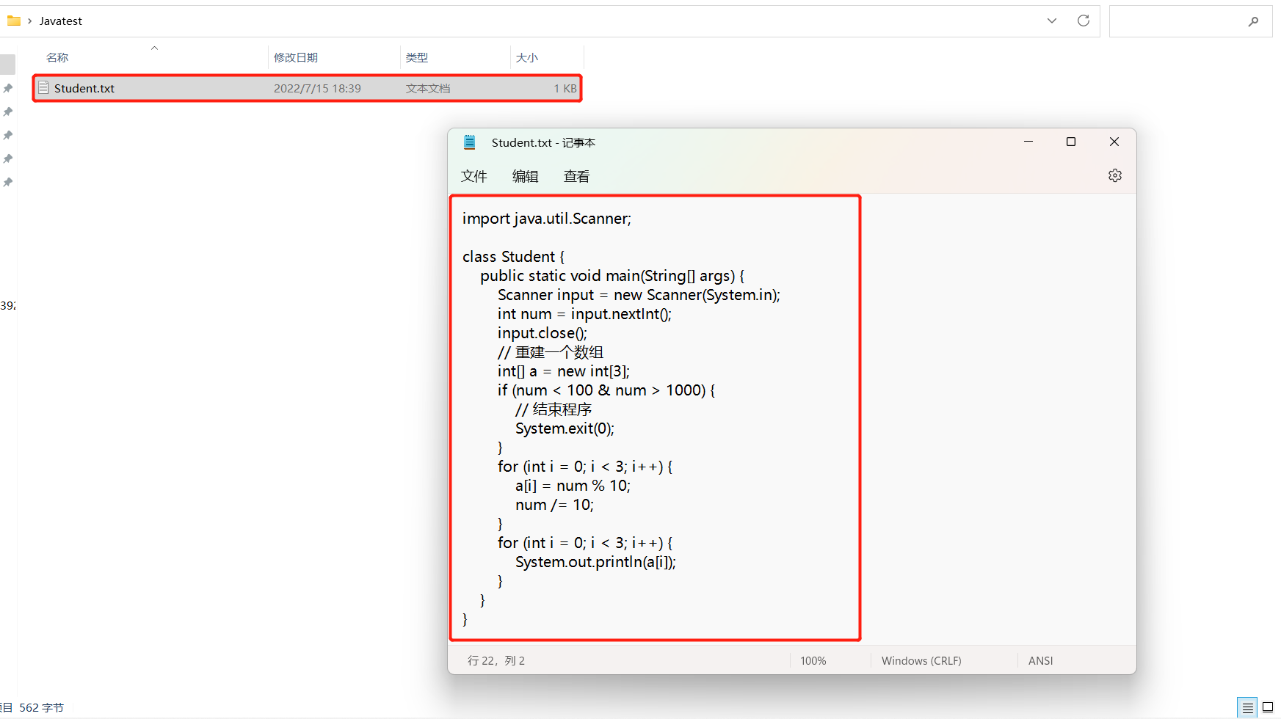
Task: Click the public static void main line
Action: click(612, 276)
